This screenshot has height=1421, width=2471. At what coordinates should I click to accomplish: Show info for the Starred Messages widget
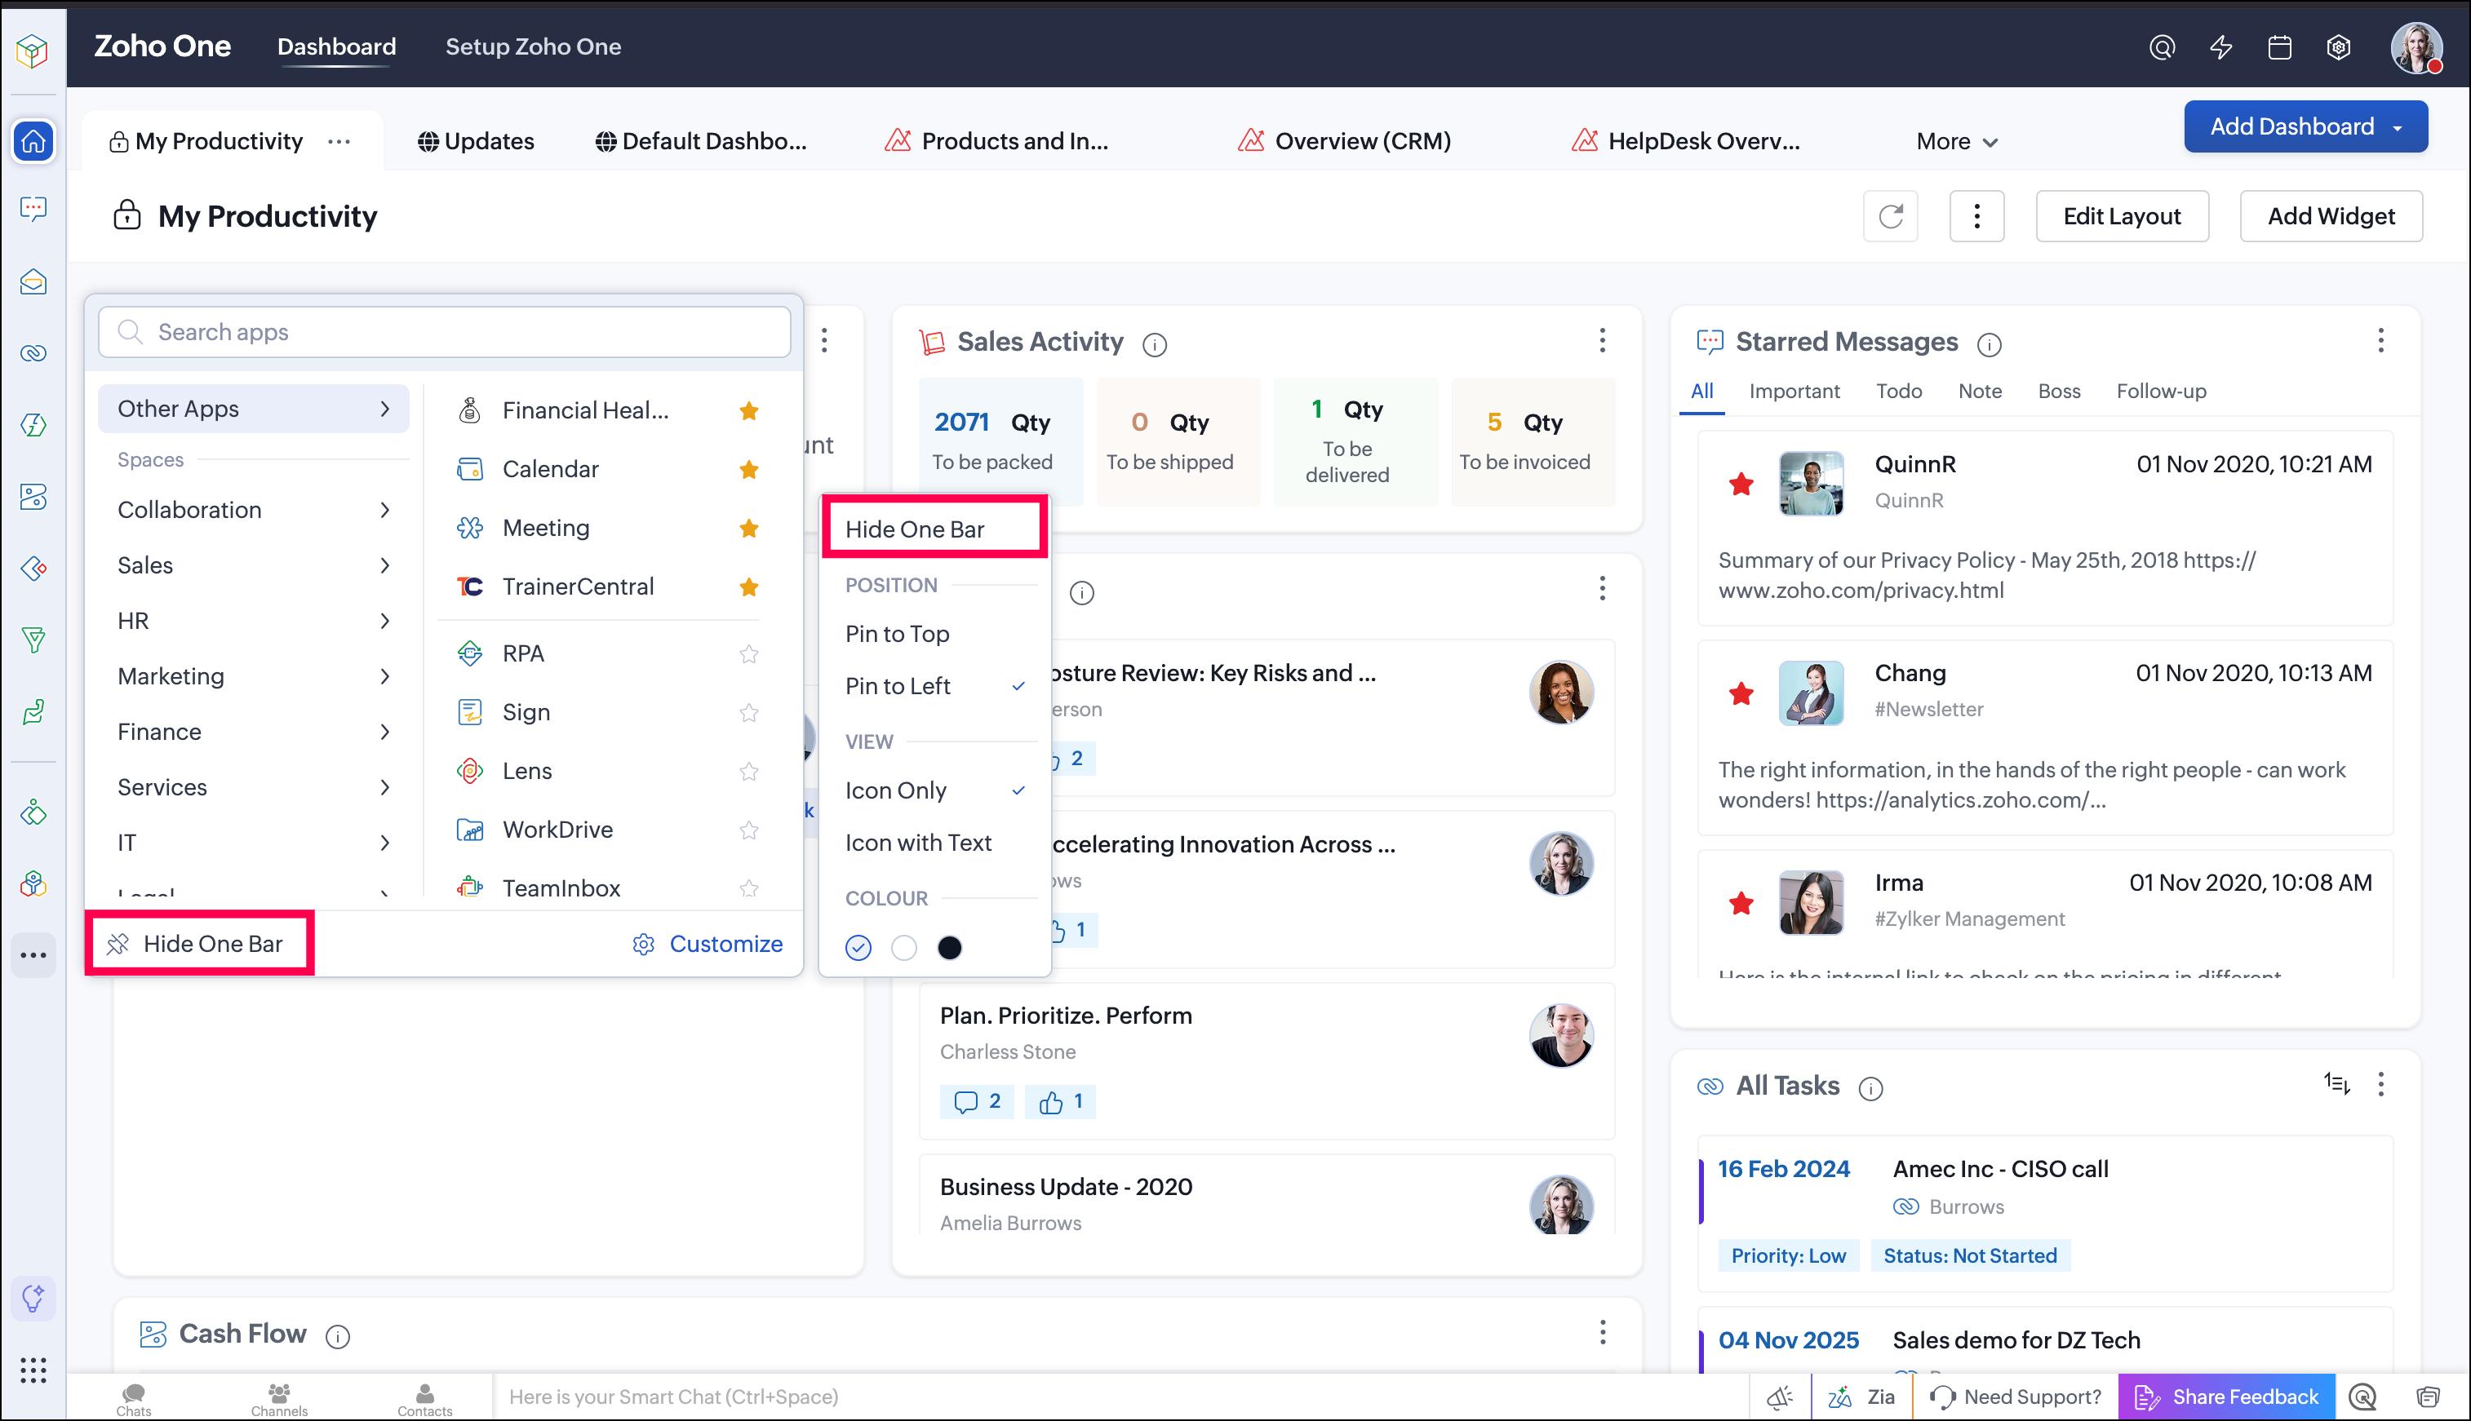1989,344
